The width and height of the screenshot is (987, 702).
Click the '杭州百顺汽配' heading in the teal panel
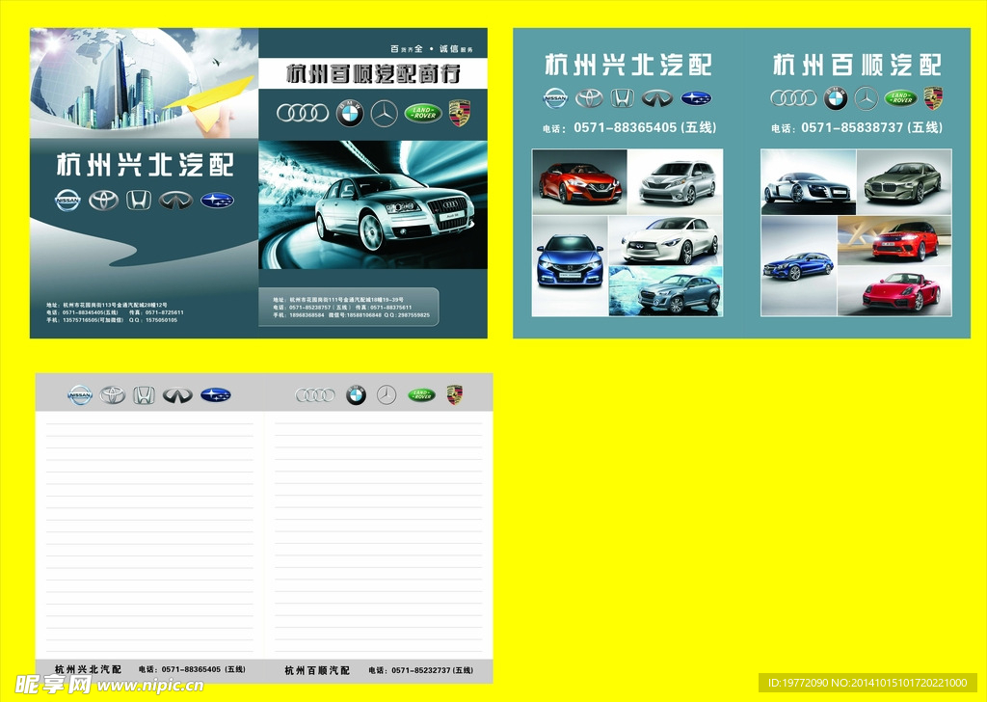857,65
